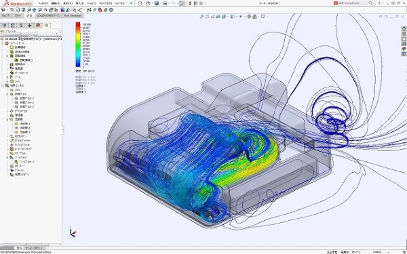Open the SolidWorks Resources home icon
The height and width of the screenshot is (254, 407).
404,28
